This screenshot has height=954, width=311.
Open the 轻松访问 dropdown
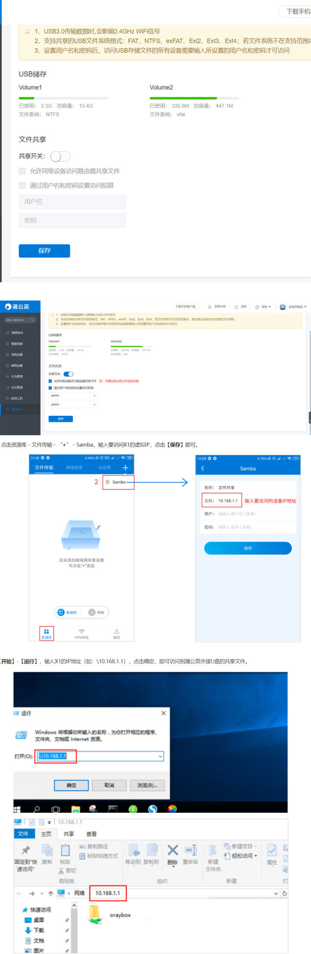(x=241, y=856)
